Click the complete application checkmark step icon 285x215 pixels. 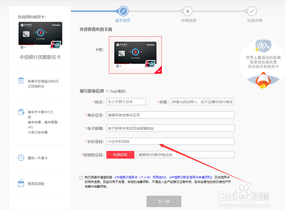(x=252, y=11)
